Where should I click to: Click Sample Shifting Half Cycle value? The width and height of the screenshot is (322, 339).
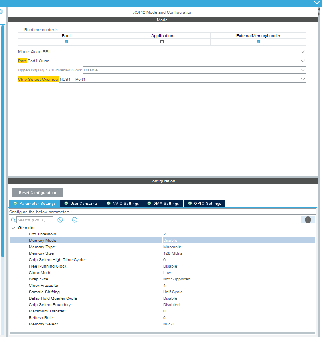coord(173,292)
